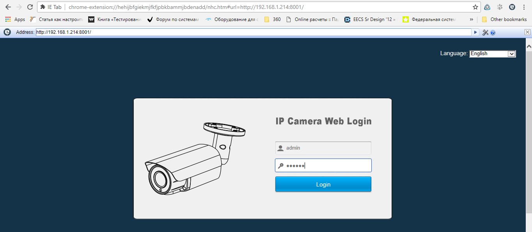Expand the Language dropdown

pyautogui.click(x=492, y=54)
